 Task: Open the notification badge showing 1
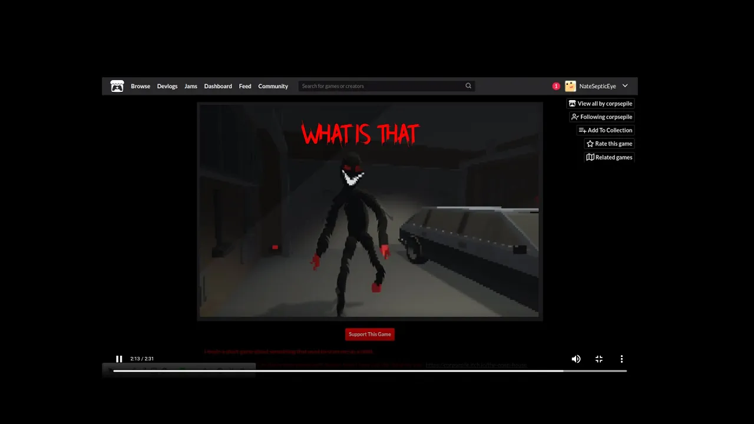556,86
